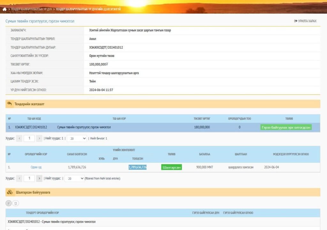Click the home icon in the breadcrumb
This screenshot has width=327, height=230.
[4, 9]
